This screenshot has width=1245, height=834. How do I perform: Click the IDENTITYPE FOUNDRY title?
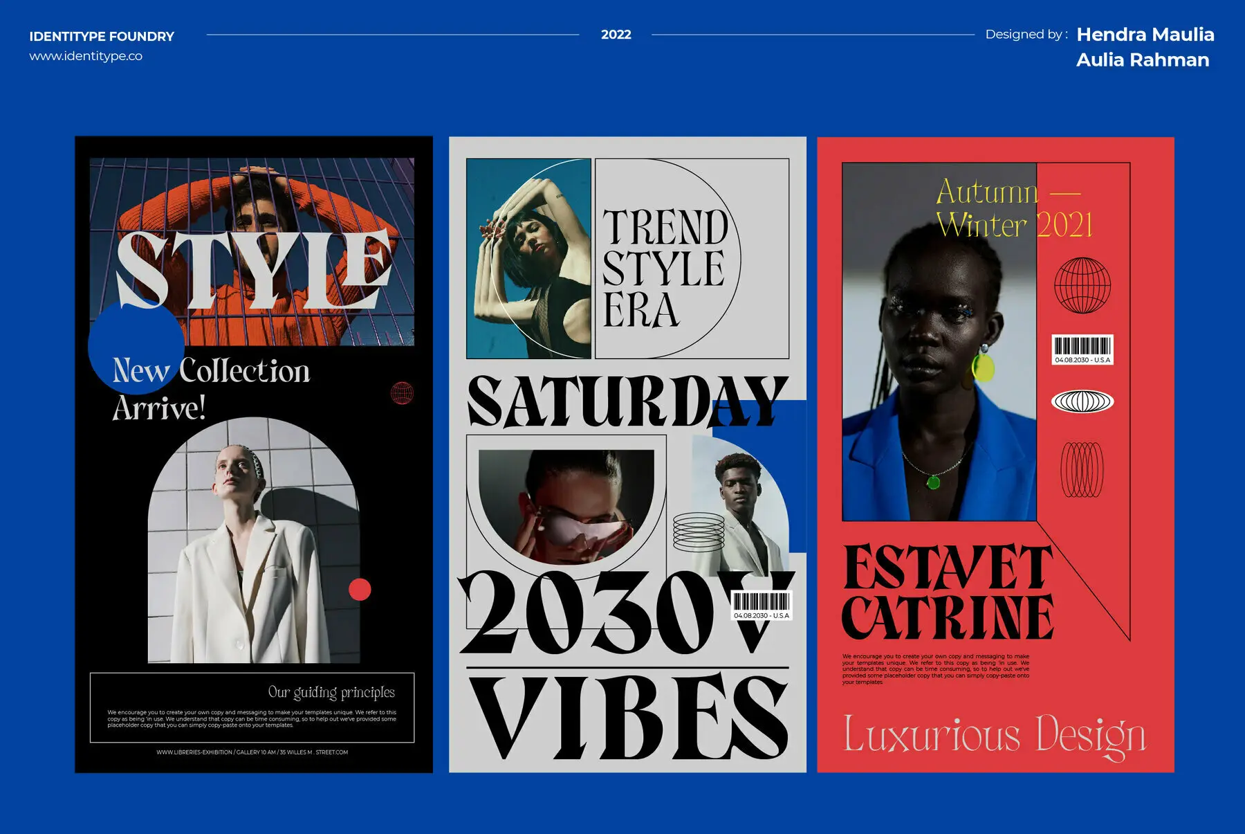pyautogui.click(x=102, y=36)
